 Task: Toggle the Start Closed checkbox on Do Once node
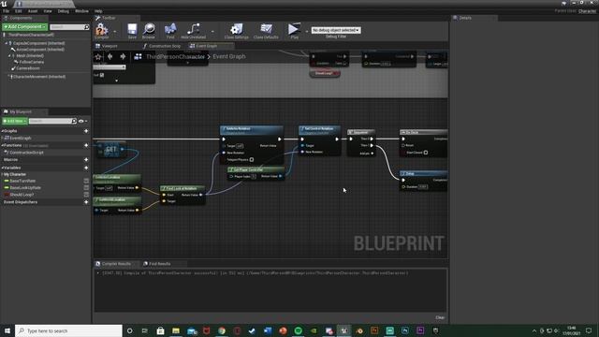click(x=426, y=153)
